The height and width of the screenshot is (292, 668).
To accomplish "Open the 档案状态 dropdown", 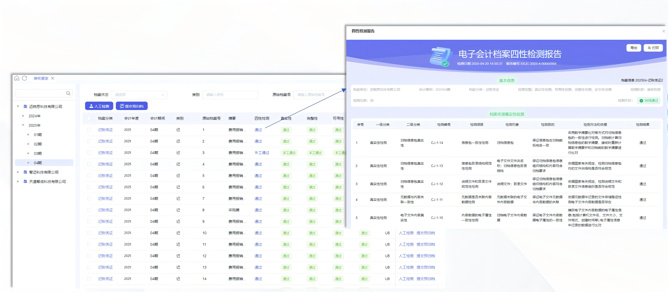I will point(139,95).
